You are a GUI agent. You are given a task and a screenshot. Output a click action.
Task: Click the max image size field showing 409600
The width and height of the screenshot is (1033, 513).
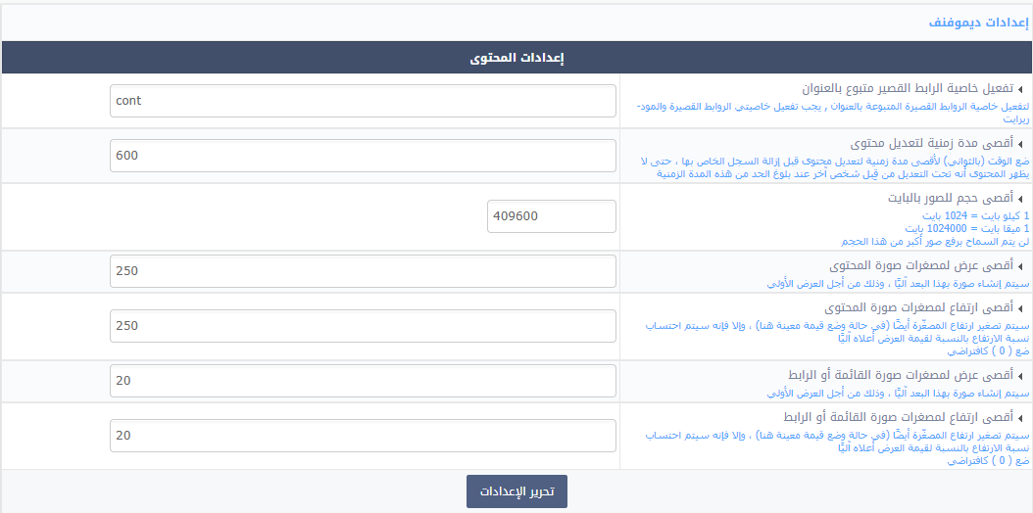point(552,216)
